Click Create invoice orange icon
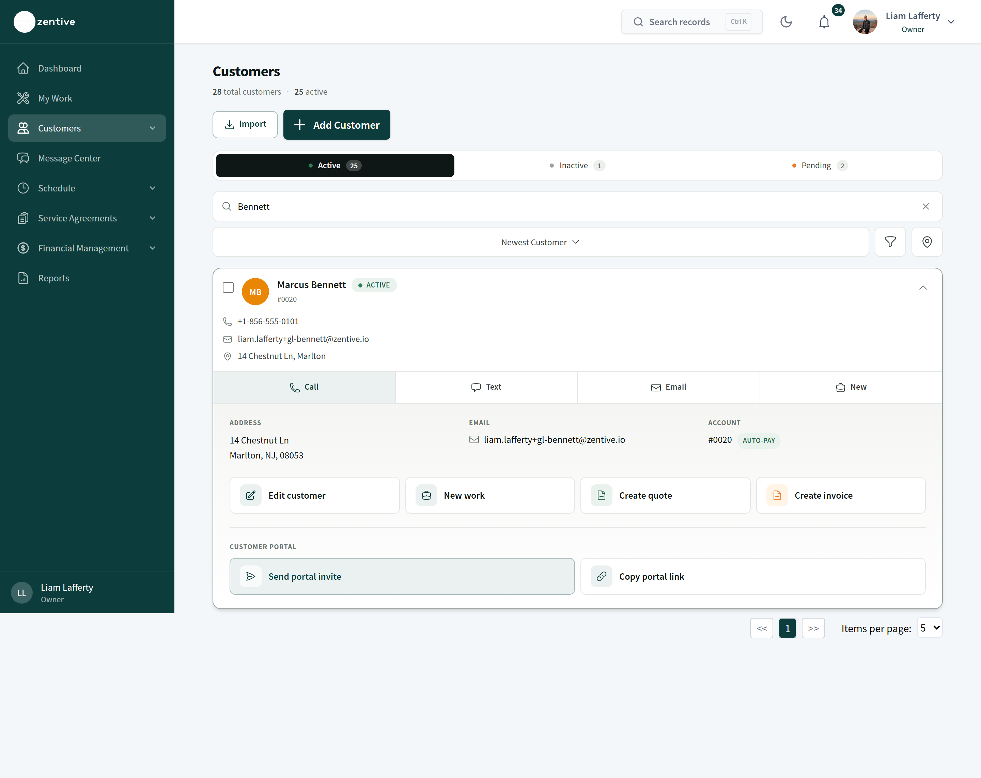 (x=777, y=496)
